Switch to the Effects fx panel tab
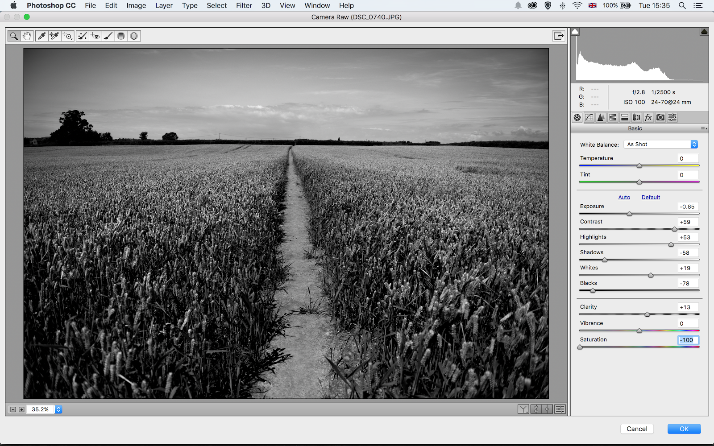The height and width of the screenshot is (446, 714). click(x=648, y=117)
